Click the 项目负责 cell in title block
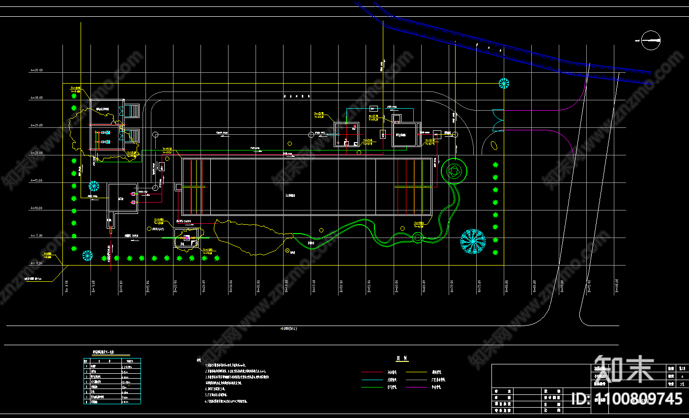Image resolution: width=689 pixels, height=418 pixels. tap(502, 403)
